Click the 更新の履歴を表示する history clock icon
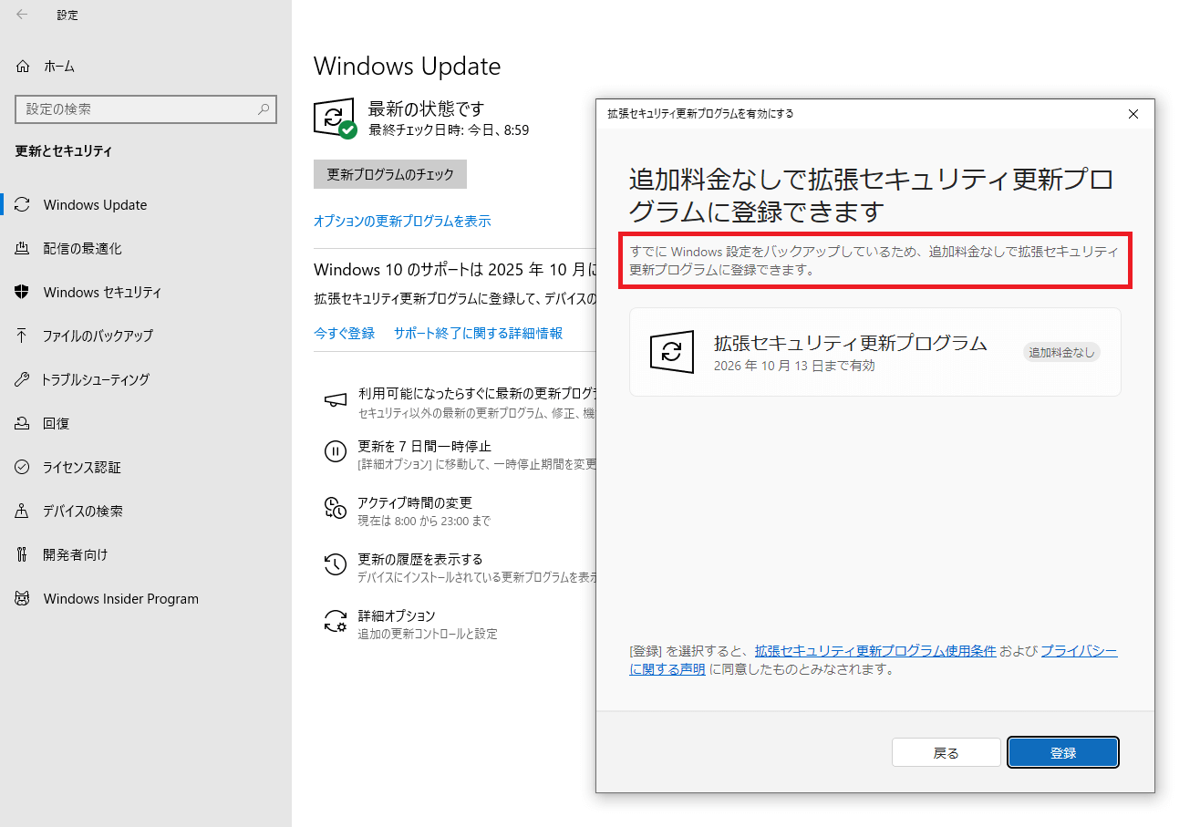Screen dimensions: 1200x827 click(336, 564)
